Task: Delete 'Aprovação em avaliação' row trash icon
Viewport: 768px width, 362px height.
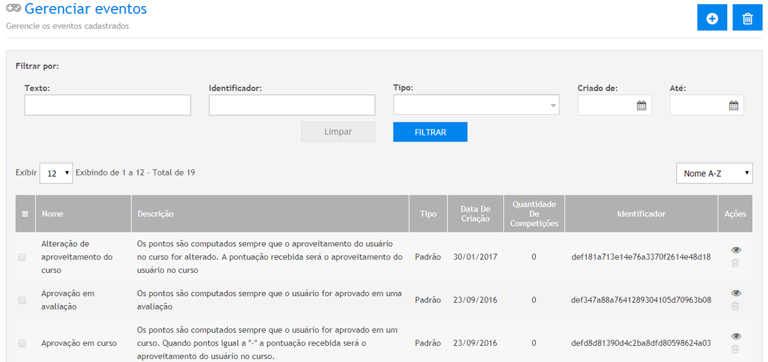Action: [x=735, y=306]
